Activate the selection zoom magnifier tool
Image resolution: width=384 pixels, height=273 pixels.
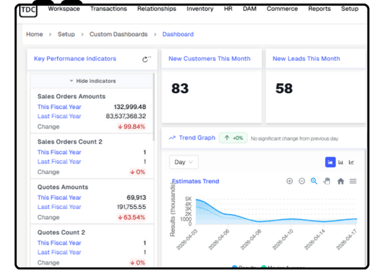(314, 181)
